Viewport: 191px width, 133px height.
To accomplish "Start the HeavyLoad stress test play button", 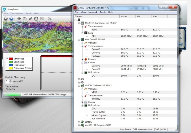I will [x=6, y=19].
